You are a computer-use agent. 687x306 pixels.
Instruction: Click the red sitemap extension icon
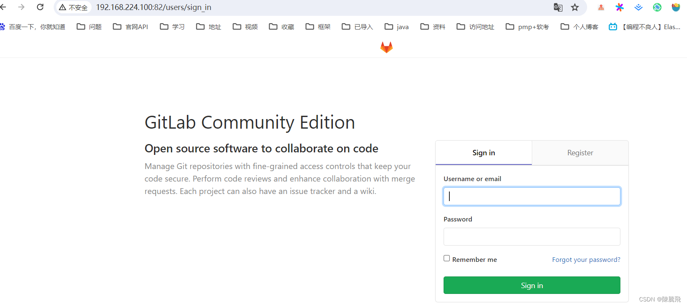pos(601,7)
